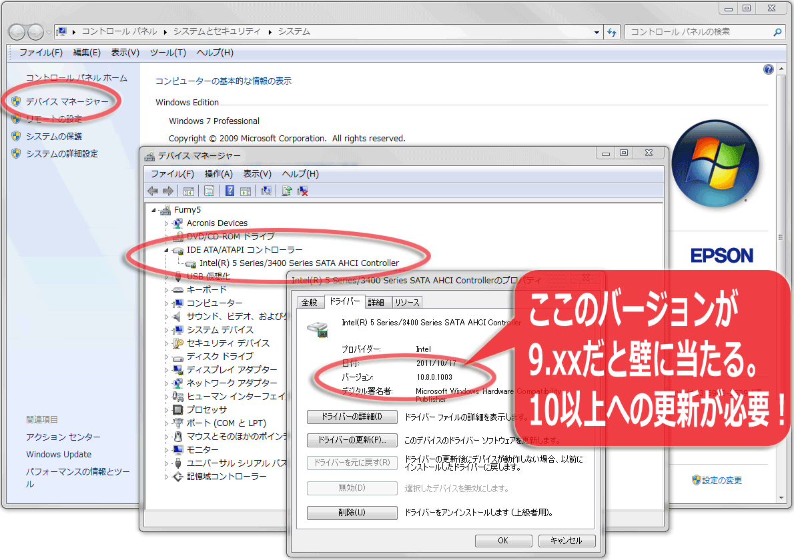
Task: Open the Windows Update link
Action: pyautogui.click(x=59, y=454)
